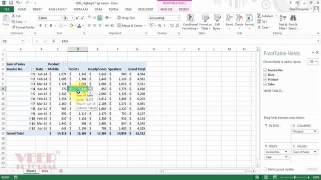Adjust the zoom slider in status bar
321x180 pixels.
(x=295, y=177)
